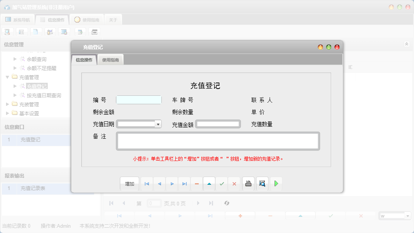414x233 pixels.
Task: Expand the 充装管理 tree node
Action: (8, 104)
